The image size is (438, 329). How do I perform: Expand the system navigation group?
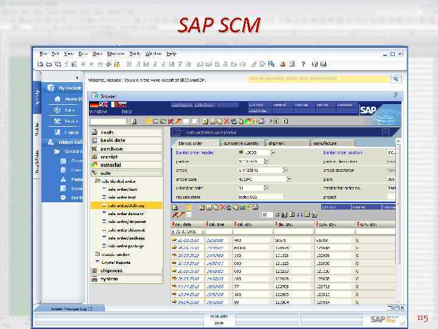click(127, 279)
